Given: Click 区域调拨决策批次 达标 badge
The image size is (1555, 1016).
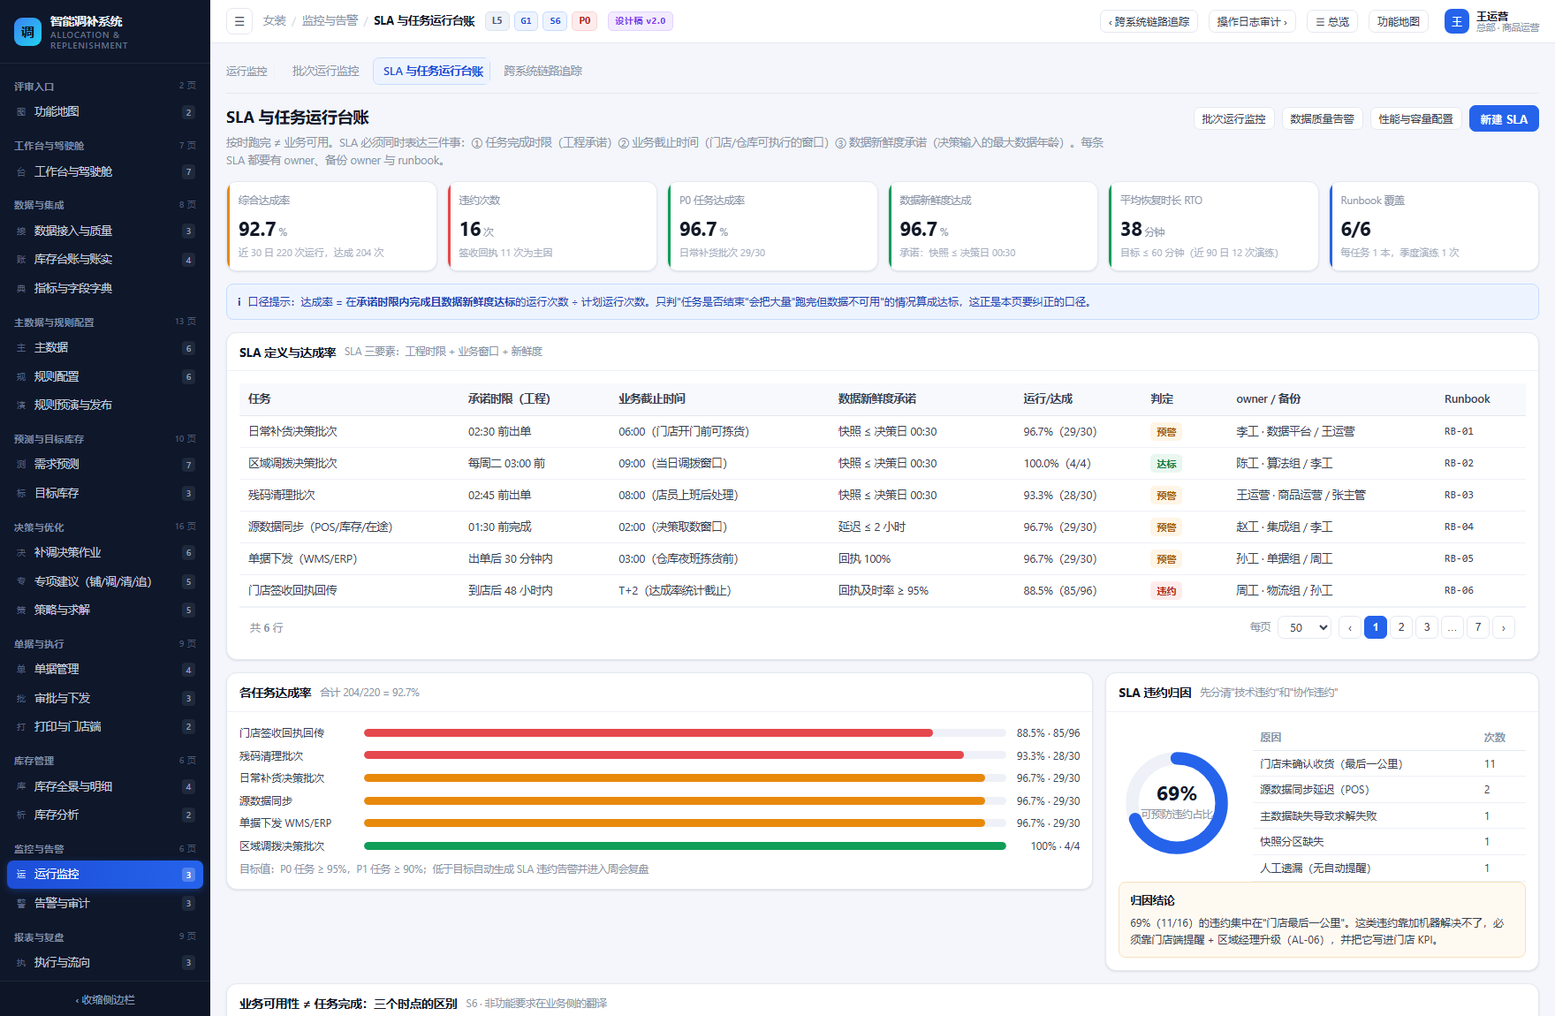Looking at the screenshot, I should click(1166, 464).
